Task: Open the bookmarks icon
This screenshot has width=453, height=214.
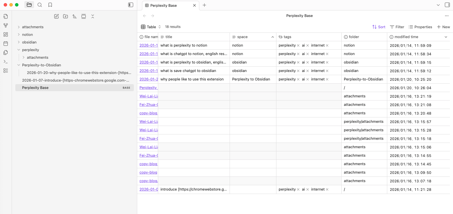Action: point(50,5)
